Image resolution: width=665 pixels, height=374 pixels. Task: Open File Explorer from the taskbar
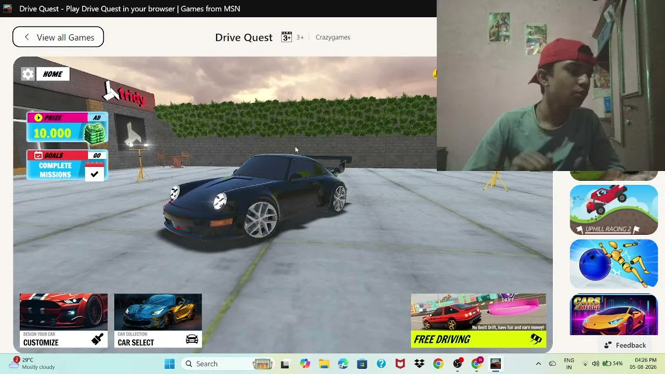click(x=324, y=364)
